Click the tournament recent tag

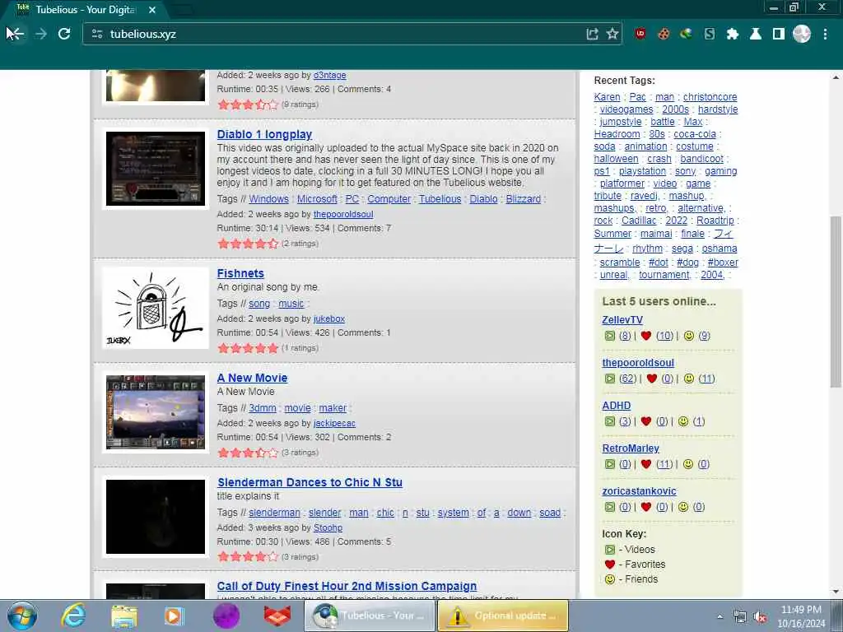pyautogui.click(x=664, y=275)
